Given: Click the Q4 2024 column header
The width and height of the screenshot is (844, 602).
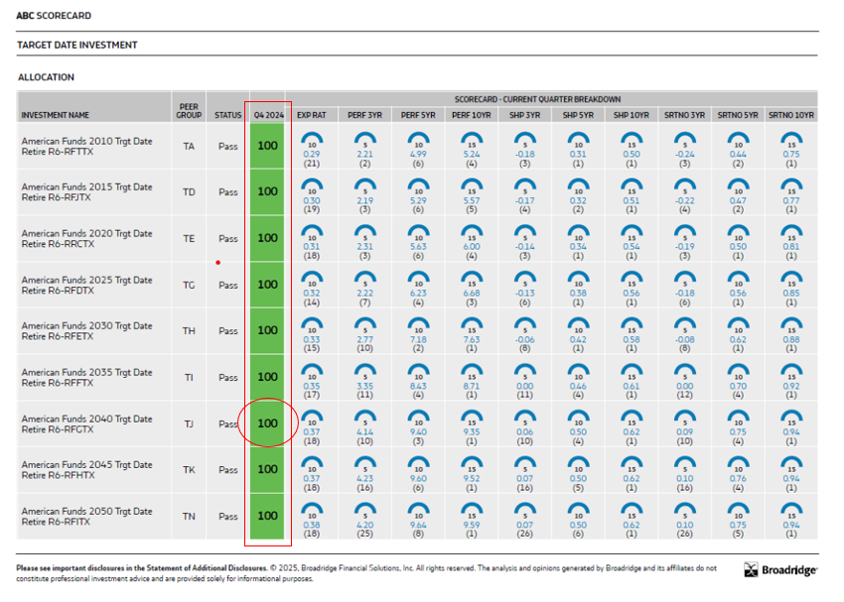Looking at the screenshot, I should tap(269, 115).
